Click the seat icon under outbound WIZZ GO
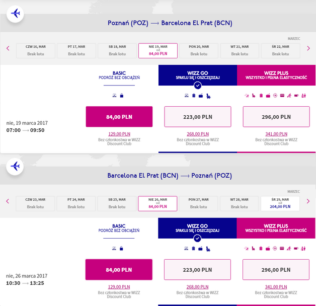 208,95
